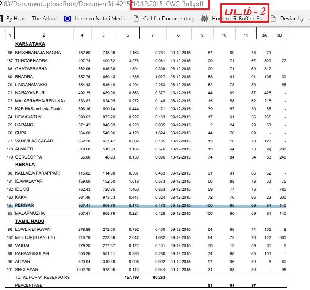The height and width of the screenshot is (290, 310).
Task: Click GHATAPRABHA reservoir name
Action: (31, 69)
